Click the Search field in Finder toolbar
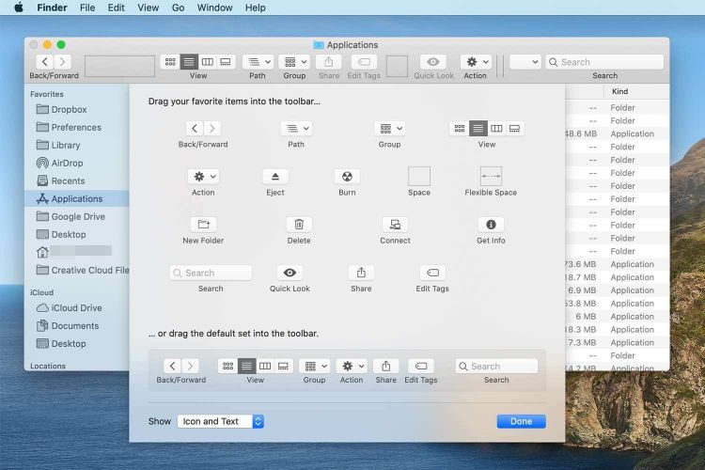This screenshot has height=470, width=705. click(604, 62)
